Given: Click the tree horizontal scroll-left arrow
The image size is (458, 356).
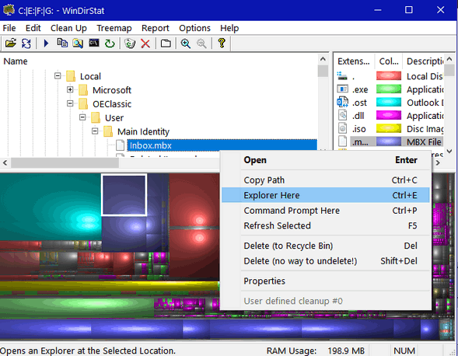Looking at the screenshot, I should (x=5, y=162).
